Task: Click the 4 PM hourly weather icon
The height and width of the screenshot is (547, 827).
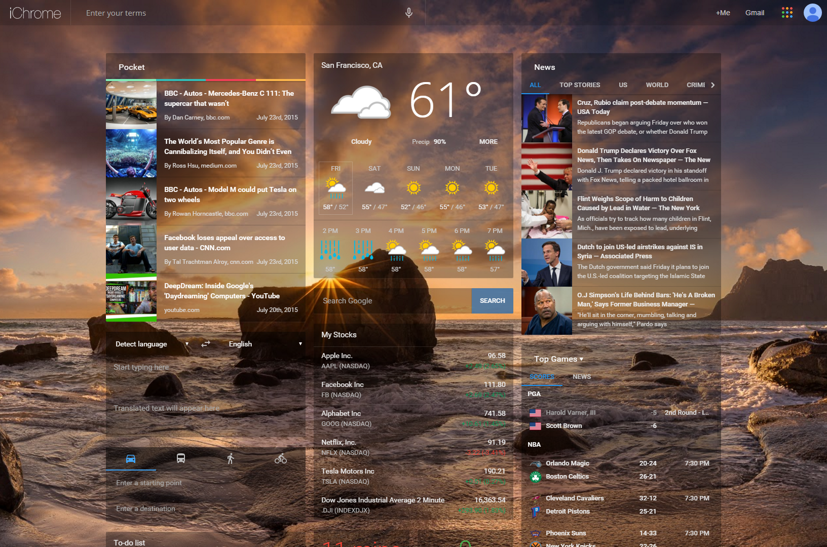Action: point(396,250)
